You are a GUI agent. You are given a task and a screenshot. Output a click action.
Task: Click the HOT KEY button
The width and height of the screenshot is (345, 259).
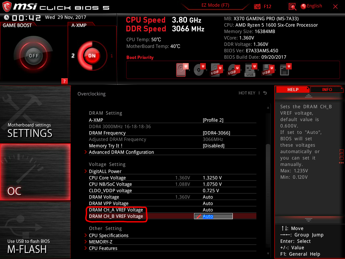pos(247,93)
